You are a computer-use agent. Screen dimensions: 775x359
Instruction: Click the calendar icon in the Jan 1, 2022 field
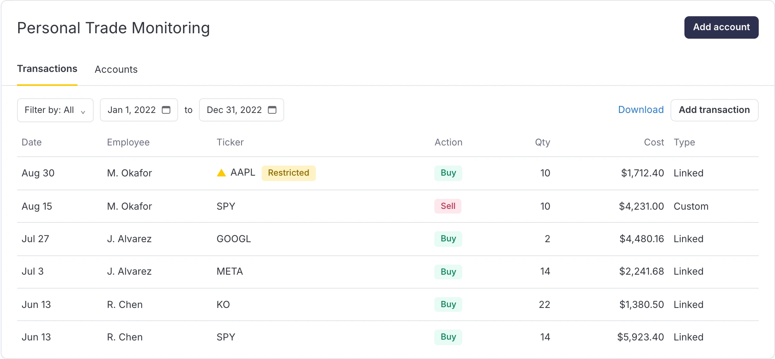click(166, 110)
